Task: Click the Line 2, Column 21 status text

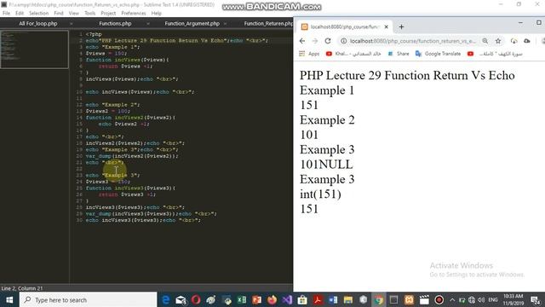Action: tap(22, 288)
